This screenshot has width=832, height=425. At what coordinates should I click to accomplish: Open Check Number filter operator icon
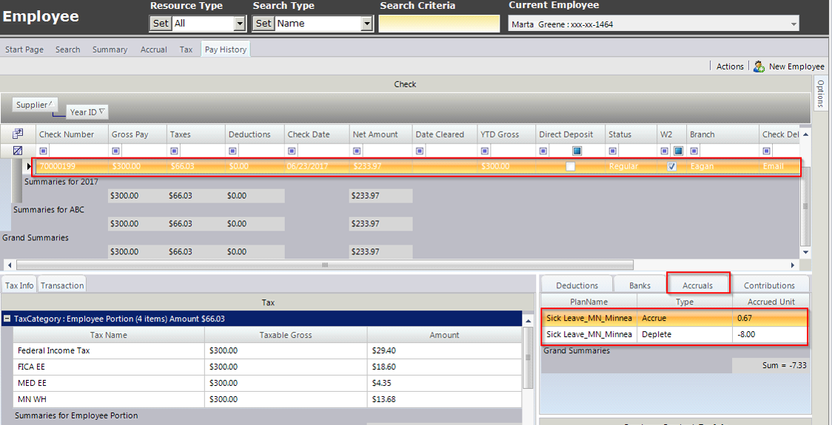tap(44, 151)
